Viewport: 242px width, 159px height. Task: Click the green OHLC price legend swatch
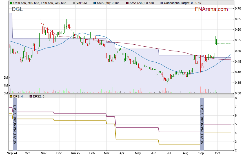[11, 3]
